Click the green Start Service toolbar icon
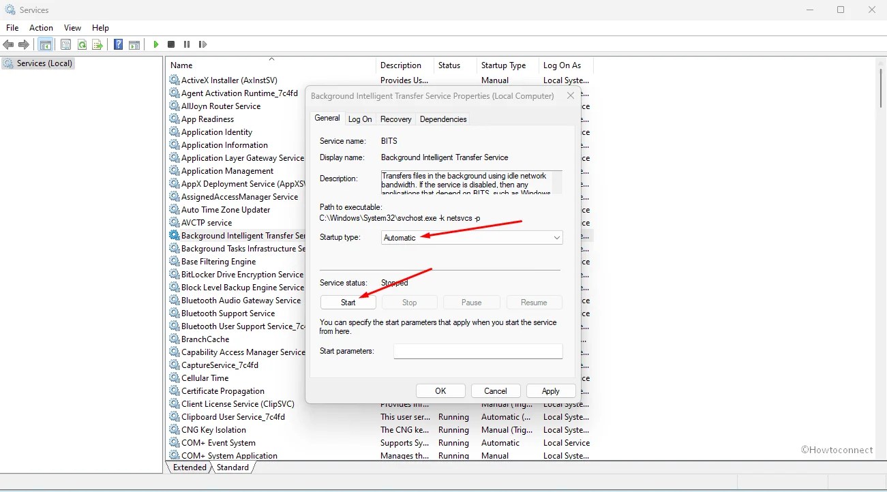 coord(155,44)
